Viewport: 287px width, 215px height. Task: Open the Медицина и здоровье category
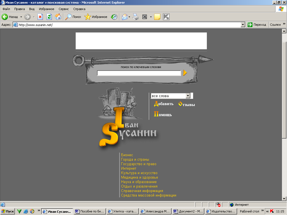point(140,177)
